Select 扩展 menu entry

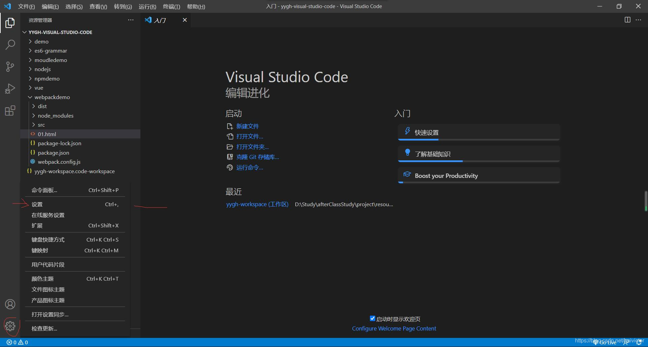pyautogui.click(x=75, y=226)
